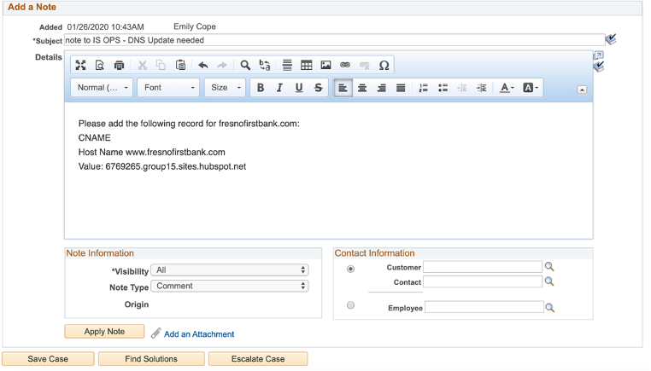Click the Print icon in editor toolbar

[x=119, y=65]
